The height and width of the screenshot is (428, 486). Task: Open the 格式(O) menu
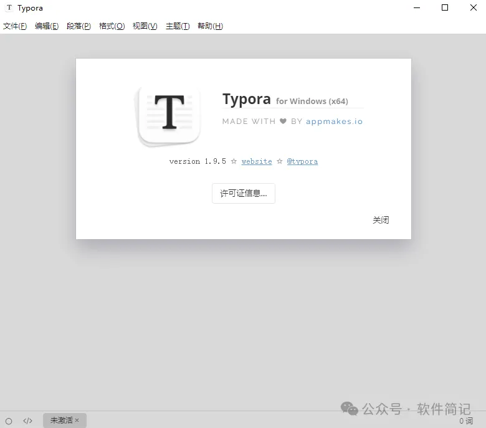pos(112,26)
